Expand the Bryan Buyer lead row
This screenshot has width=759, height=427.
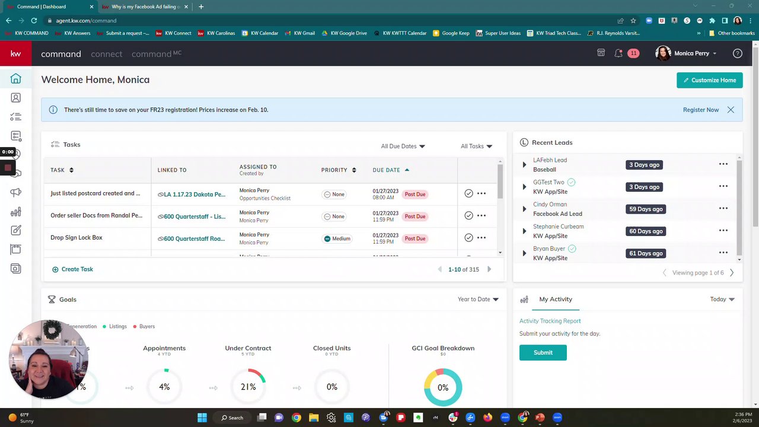point(524,253)
